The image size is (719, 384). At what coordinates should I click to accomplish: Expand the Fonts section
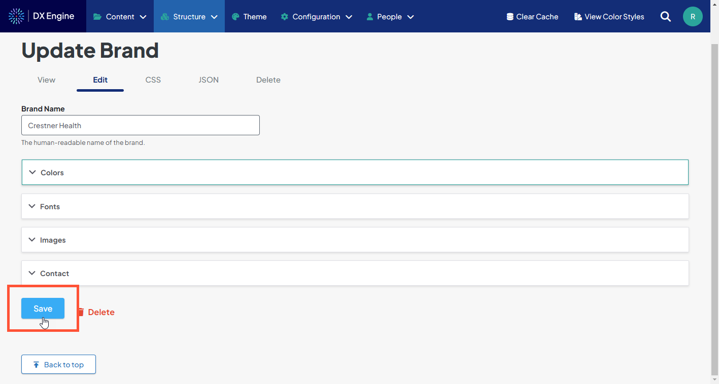coord(355,207)
